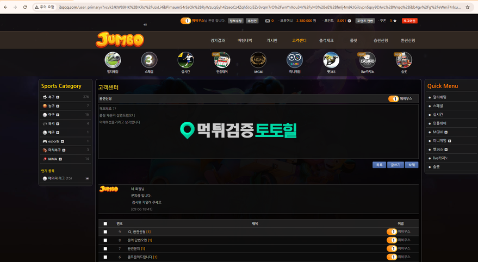This screenshot has width=478, height=262.
Task: Open the 인플레이 game icon
Action: point(222,60)
